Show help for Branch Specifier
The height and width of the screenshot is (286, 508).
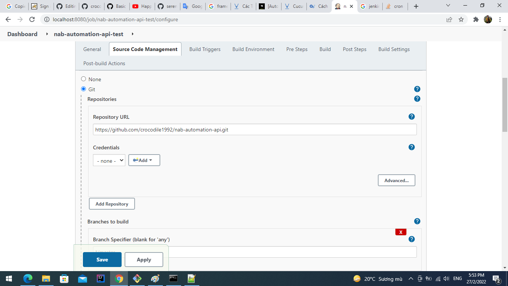[x=412, y=239]
